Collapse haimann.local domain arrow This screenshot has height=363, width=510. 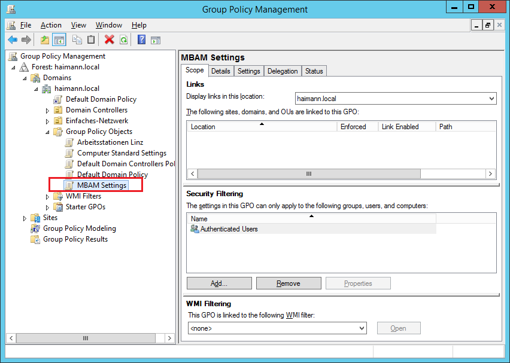(36, 89)
